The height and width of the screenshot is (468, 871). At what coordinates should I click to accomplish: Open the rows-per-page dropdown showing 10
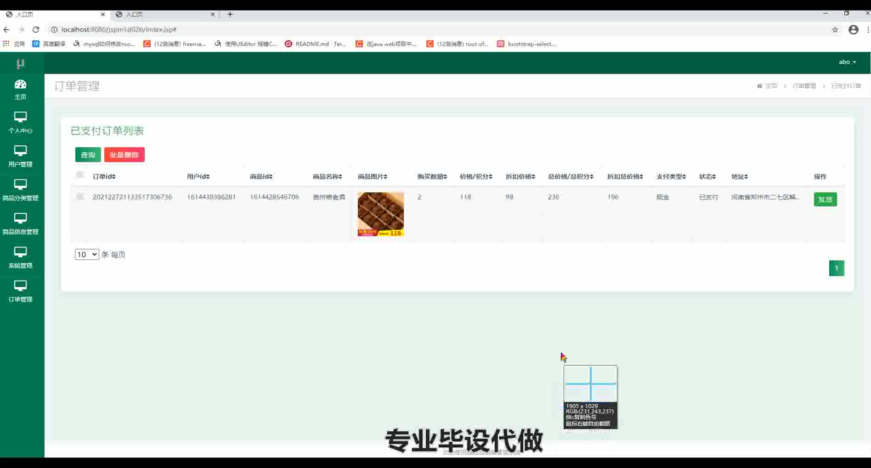click(x=87, y=254)
